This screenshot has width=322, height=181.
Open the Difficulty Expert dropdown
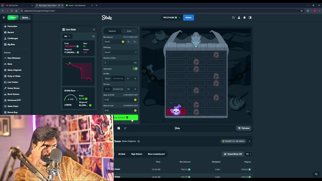pyautogui.click(x=120, y=52)
